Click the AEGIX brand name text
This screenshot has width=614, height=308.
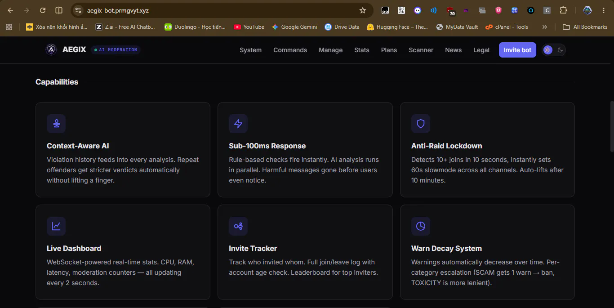click(x=74, y=49)
